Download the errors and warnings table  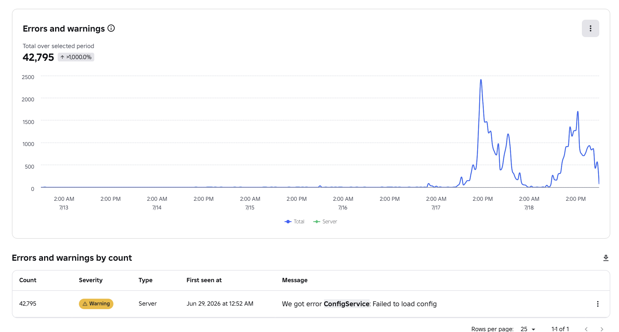(606, 258)
